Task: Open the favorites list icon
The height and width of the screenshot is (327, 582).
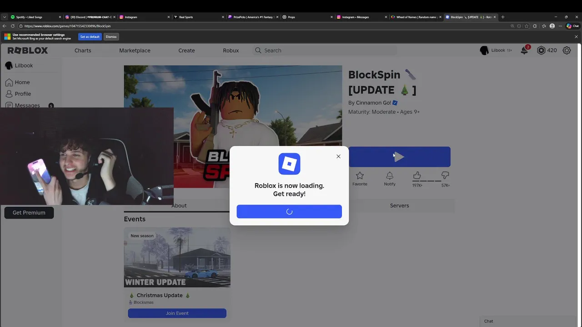Action: pos(544,26)
